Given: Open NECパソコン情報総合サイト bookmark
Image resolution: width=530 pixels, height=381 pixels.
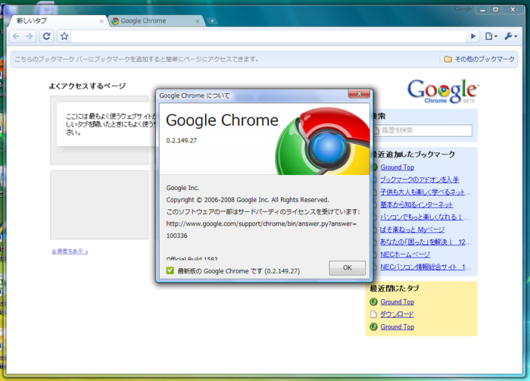Looking at the screenshot, I should (426, 267).
